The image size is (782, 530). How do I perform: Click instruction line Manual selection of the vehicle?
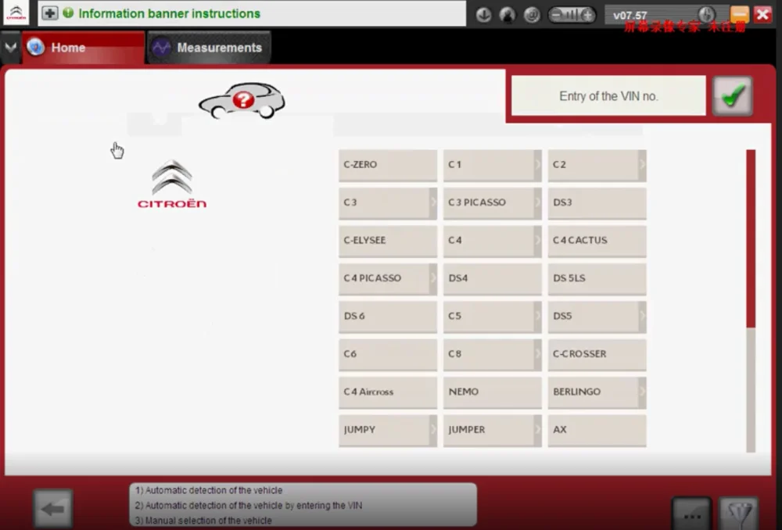(203, 521)
